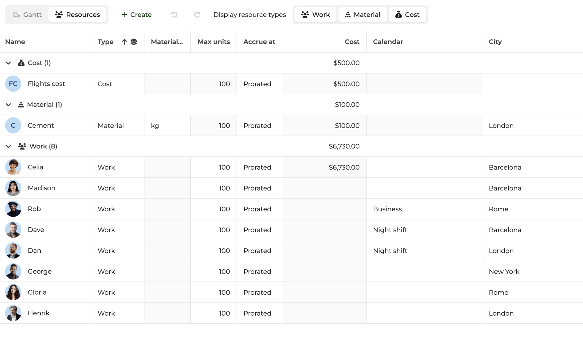Click Dave's Night shift calendar cell

pyautogui.click(x=390, y=230)
